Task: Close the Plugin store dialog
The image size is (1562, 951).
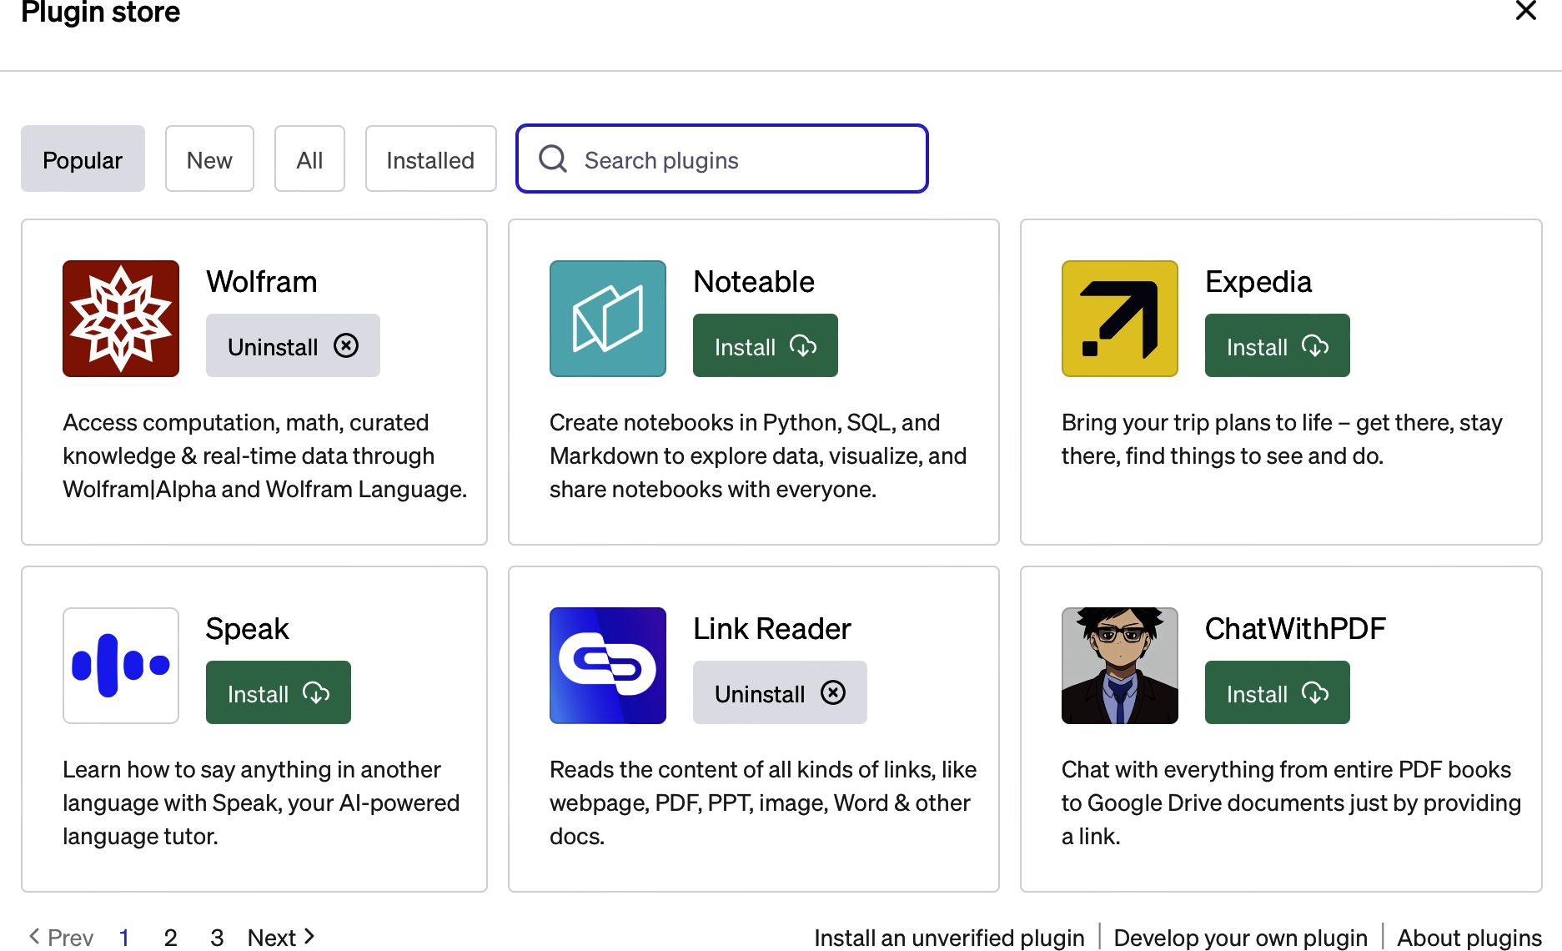Action: click(1525, 11)
